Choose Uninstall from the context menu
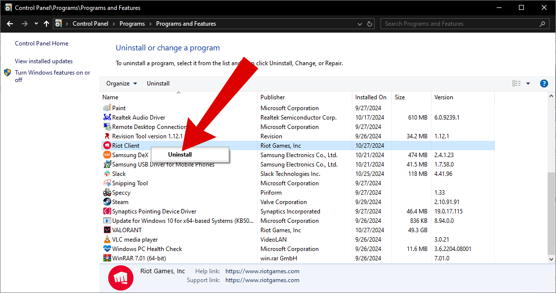556x293 pixels. point(180,155)
